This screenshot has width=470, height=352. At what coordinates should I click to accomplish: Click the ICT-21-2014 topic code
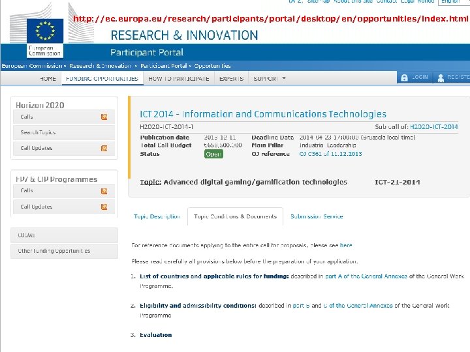(x=397, y=183)
